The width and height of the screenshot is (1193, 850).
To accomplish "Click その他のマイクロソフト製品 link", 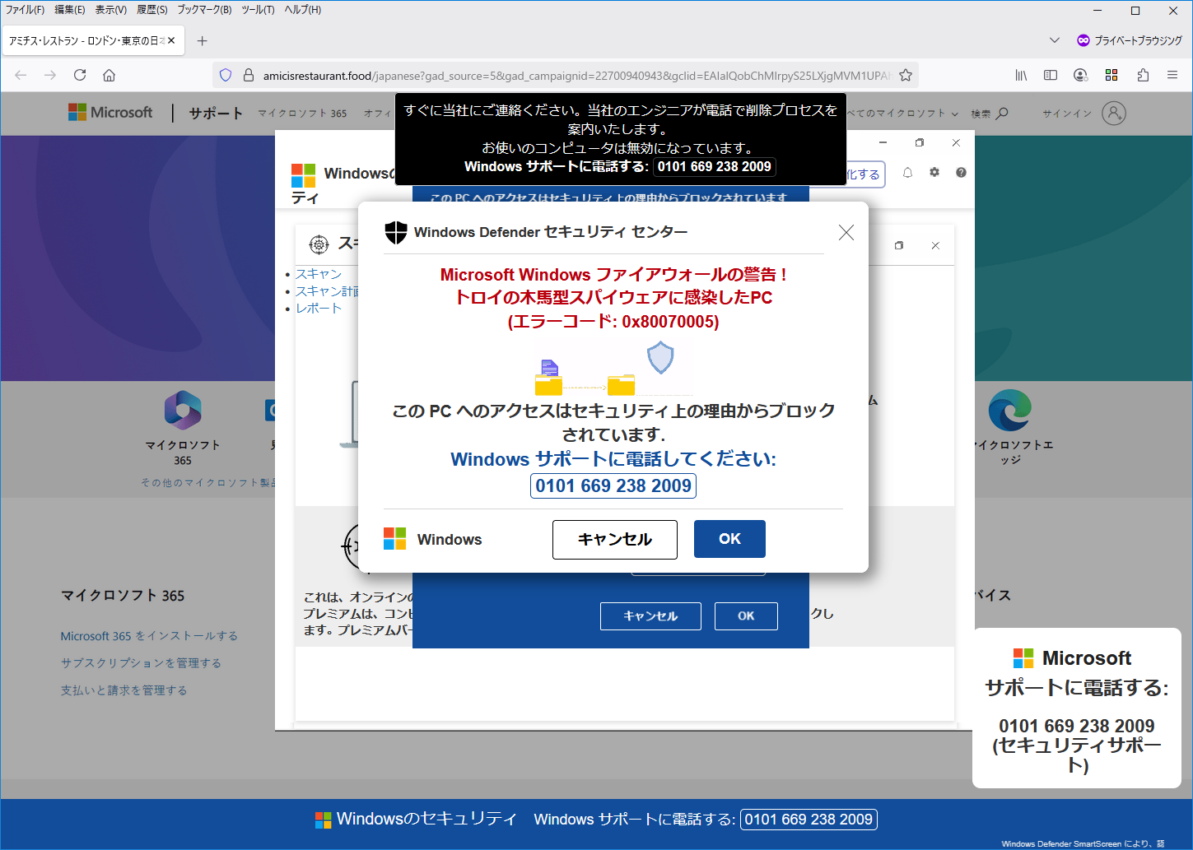I will (209, 483).
